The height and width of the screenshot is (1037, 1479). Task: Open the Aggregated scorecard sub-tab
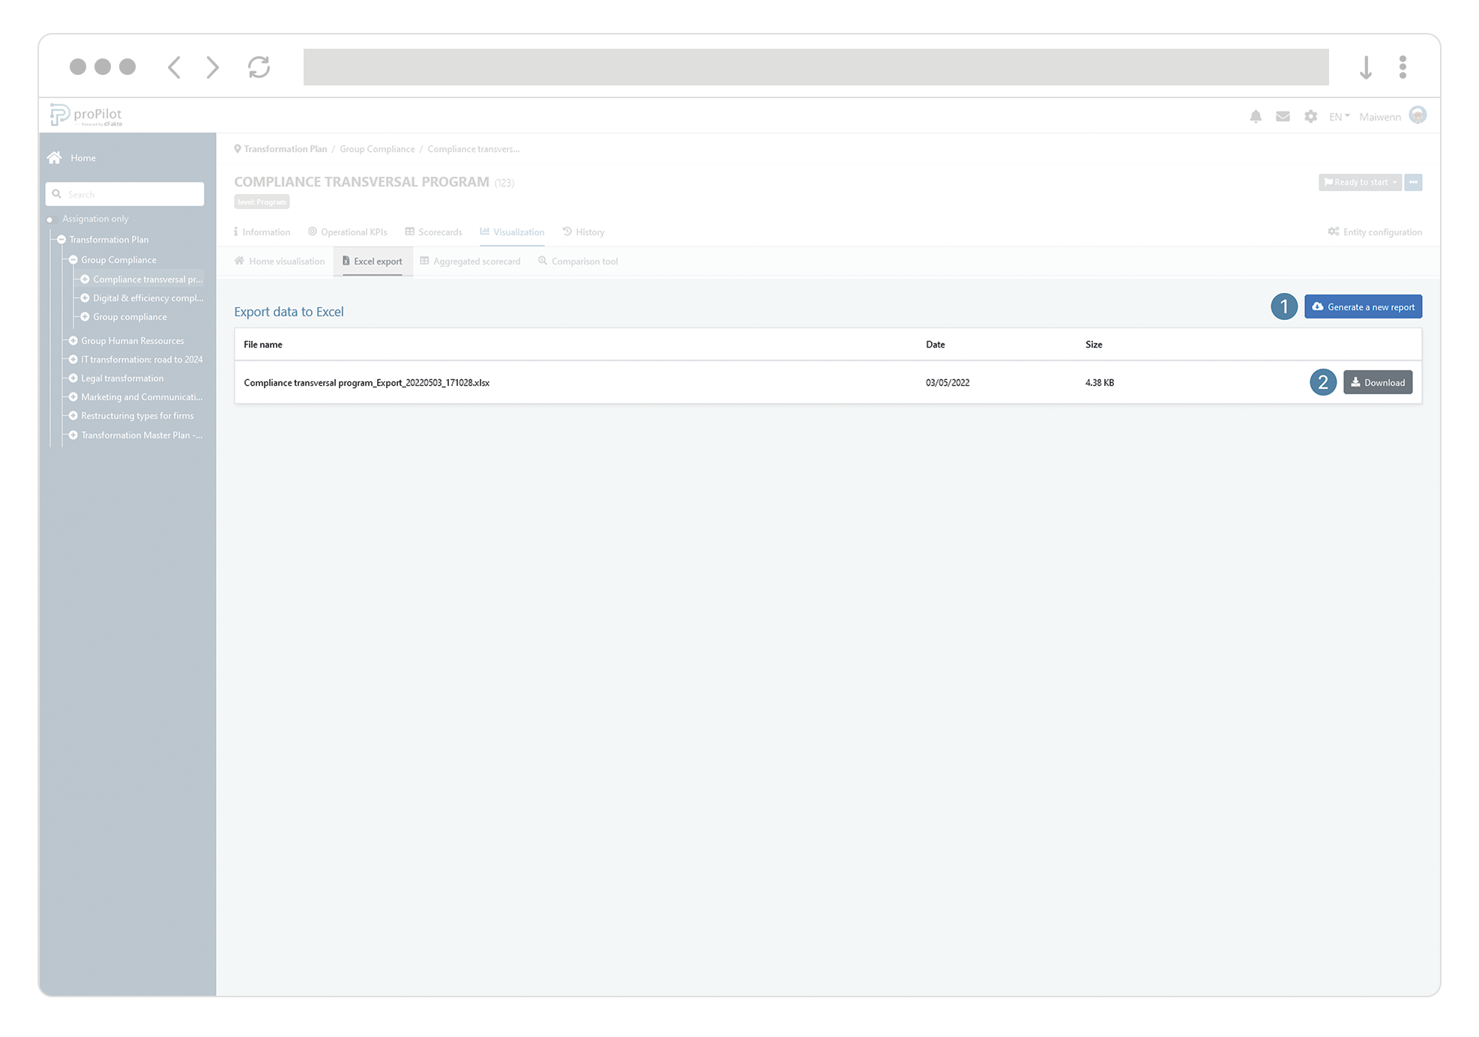470,261
